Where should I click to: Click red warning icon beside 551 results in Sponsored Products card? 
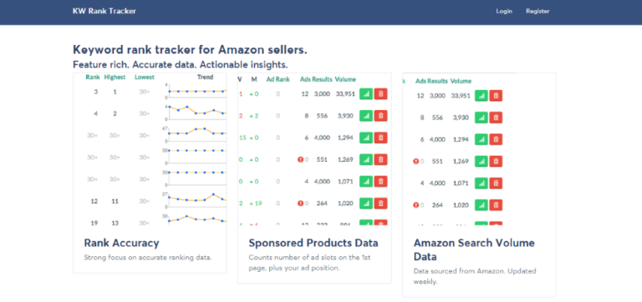point(300,160)
